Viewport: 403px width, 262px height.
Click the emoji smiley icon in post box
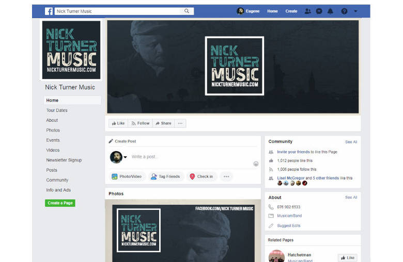256,164
